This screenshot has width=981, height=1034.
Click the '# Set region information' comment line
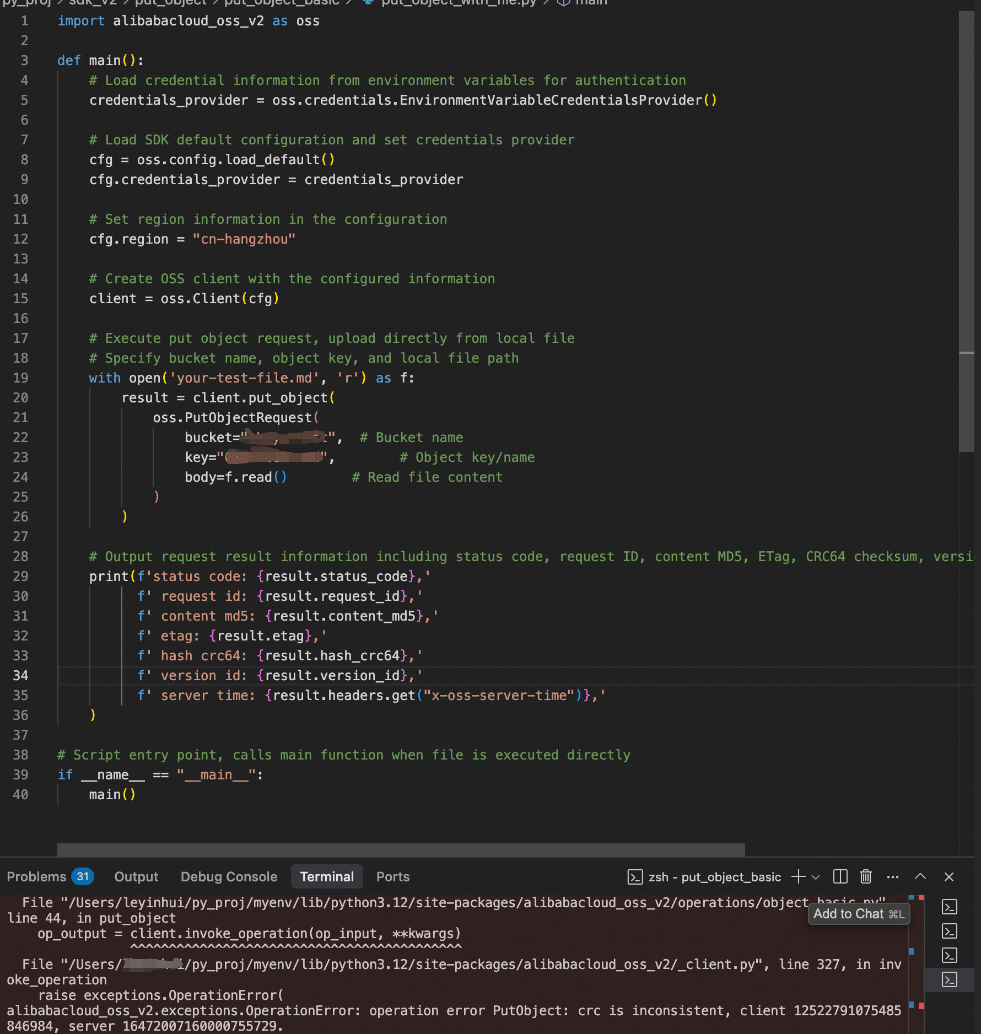click(x=268, y=219)
